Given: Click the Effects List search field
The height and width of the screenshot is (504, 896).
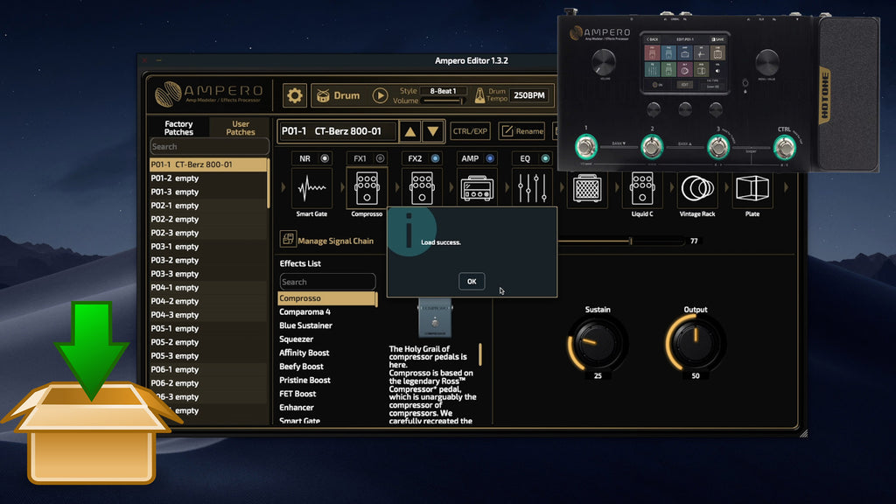Looking at the screenshot, I should [x=327, y=282].
